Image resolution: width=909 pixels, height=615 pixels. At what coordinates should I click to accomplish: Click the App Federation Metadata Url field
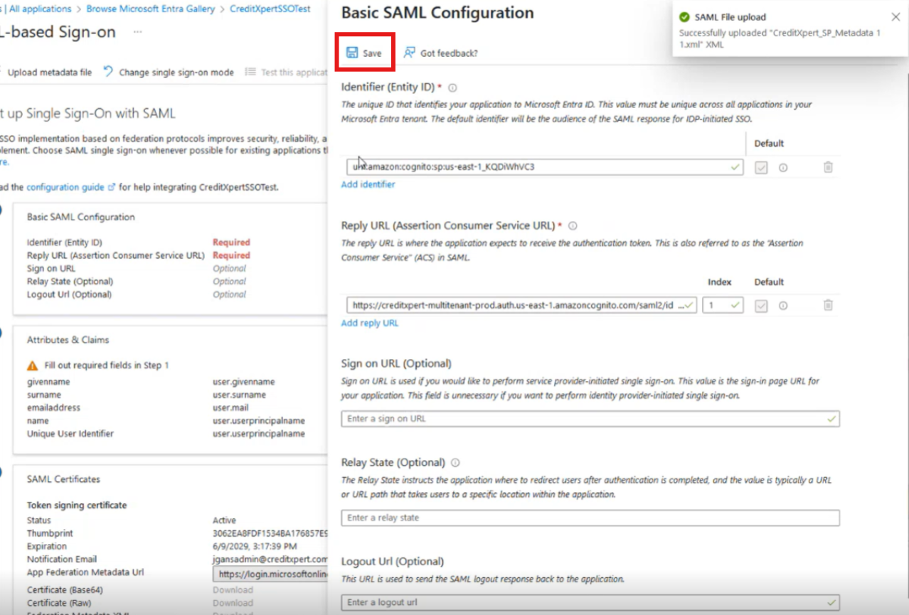[x=270, y=574]
